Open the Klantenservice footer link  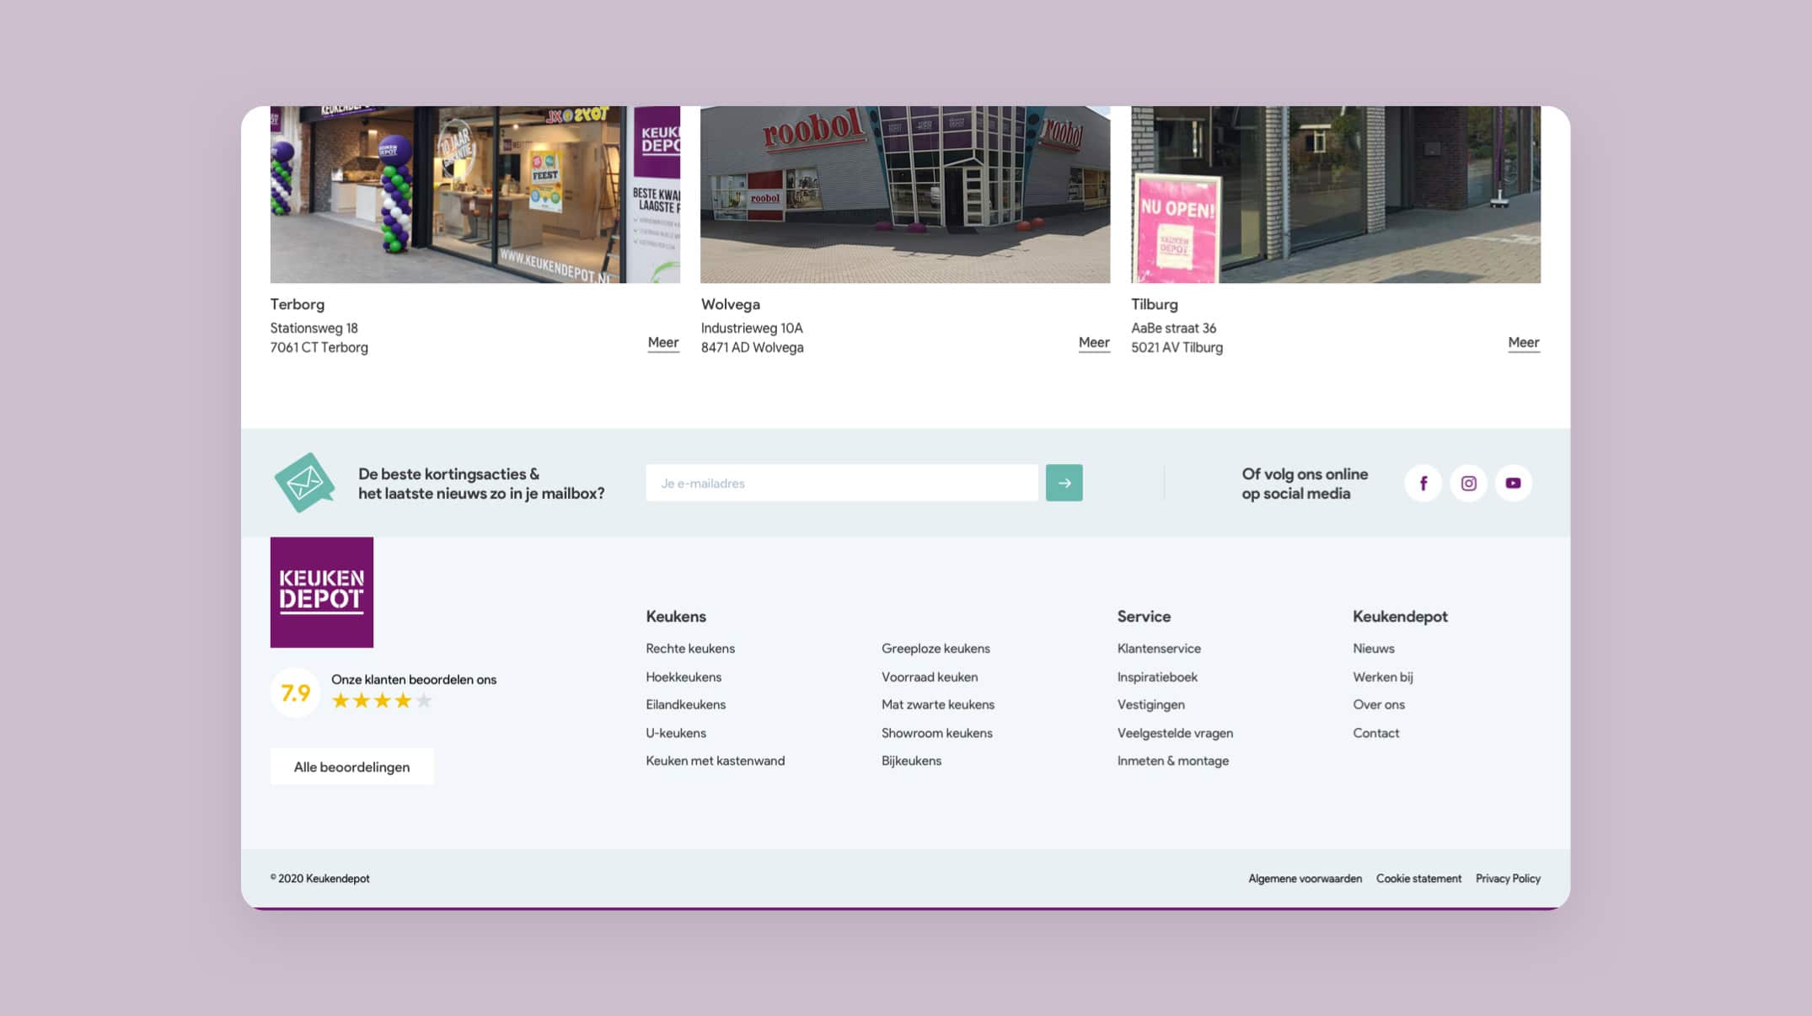[x=1158, y=649]
